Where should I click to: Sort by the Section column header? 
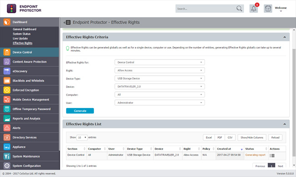(76, 149)
